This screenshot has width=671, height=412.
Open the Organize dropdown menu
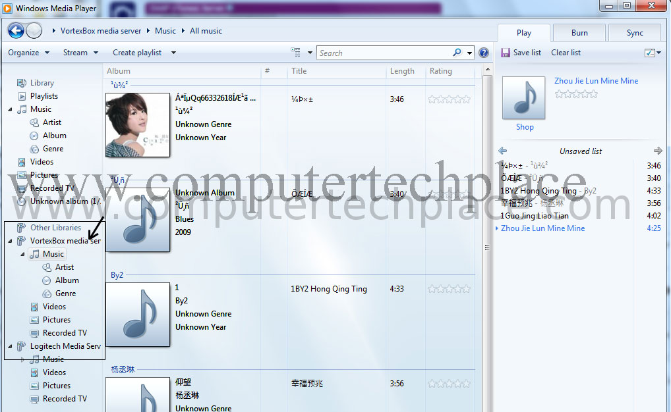(x=28, y=53)
